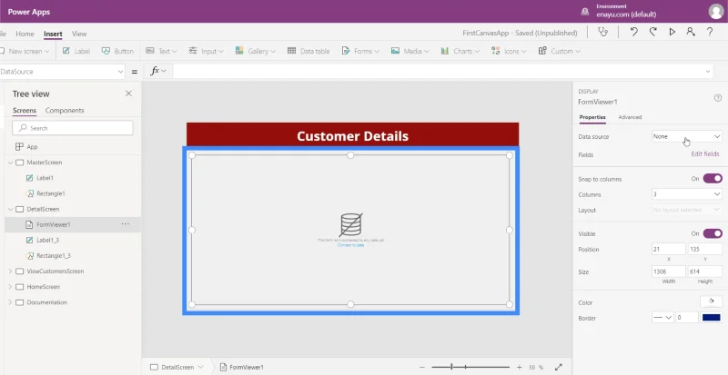Click the database placeholder icon on form
This screenshot has height=375, width=728.
point(350,224)
